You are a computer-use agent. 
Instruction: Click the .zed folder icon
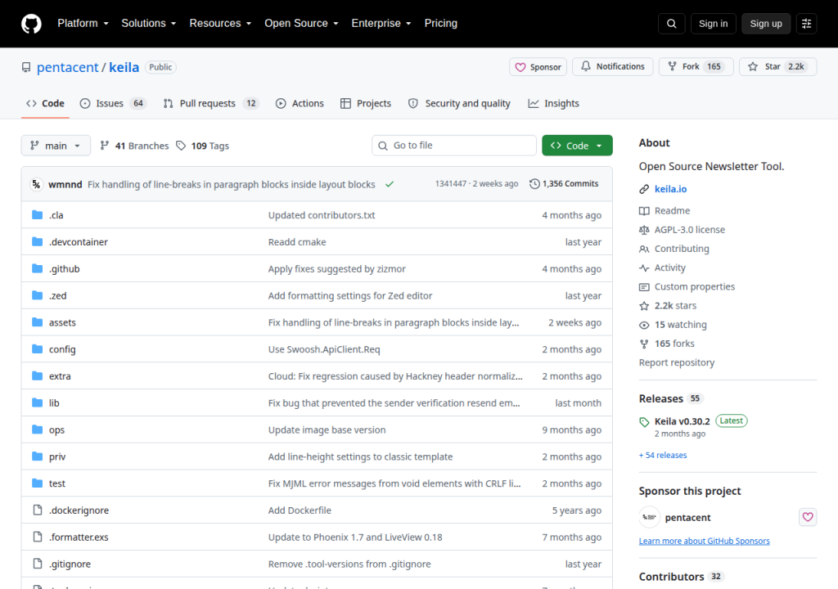click(38, 295)
